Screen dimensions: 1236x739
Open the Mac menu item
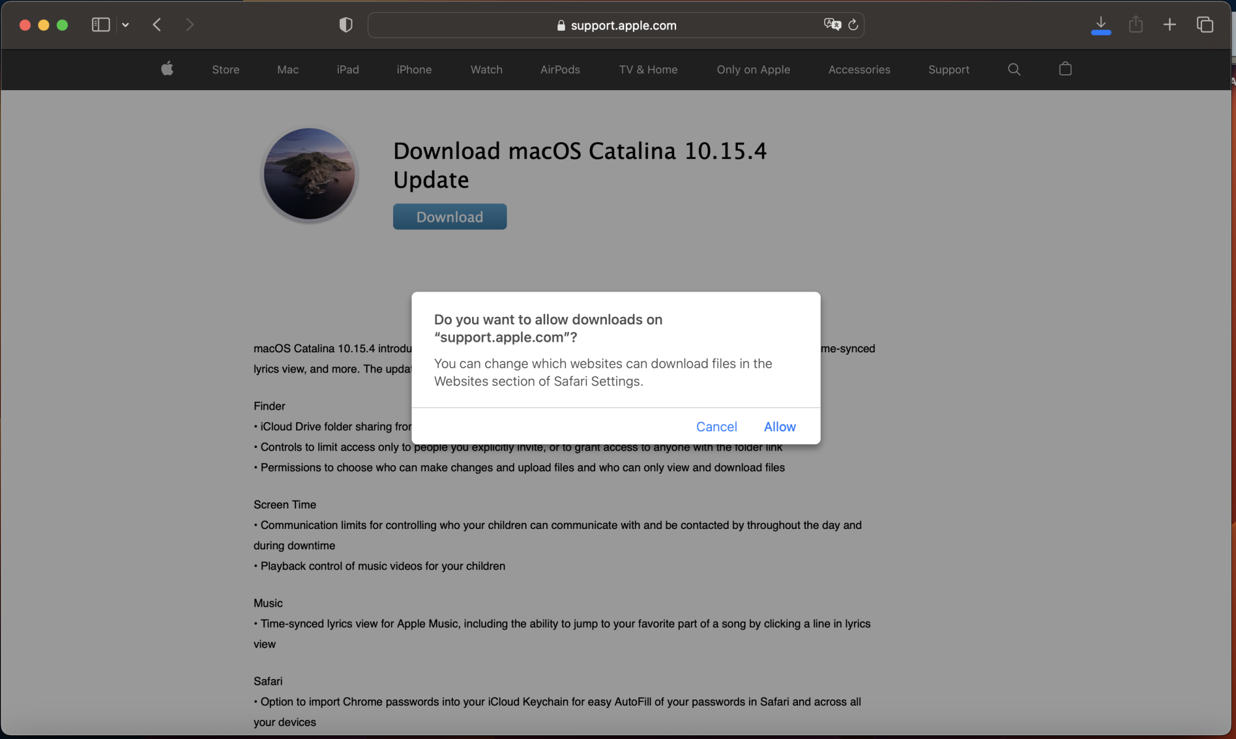287,69
